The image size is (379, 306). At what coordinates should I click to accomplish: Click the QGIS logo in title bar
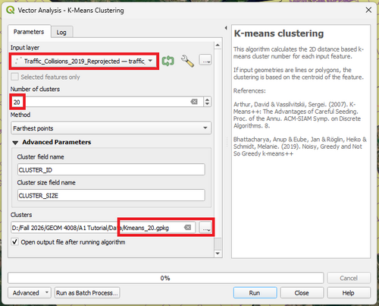click(11, 10)
